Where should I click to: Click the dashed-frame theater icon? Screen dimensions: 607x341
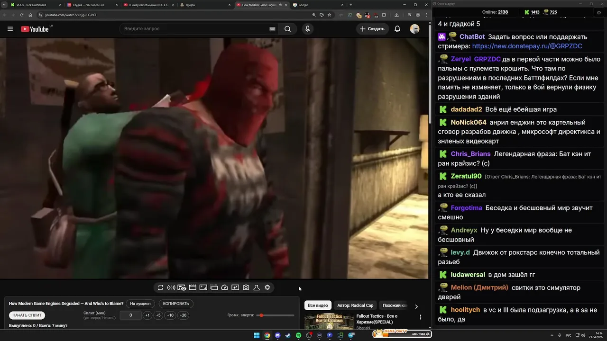(214, 287)
